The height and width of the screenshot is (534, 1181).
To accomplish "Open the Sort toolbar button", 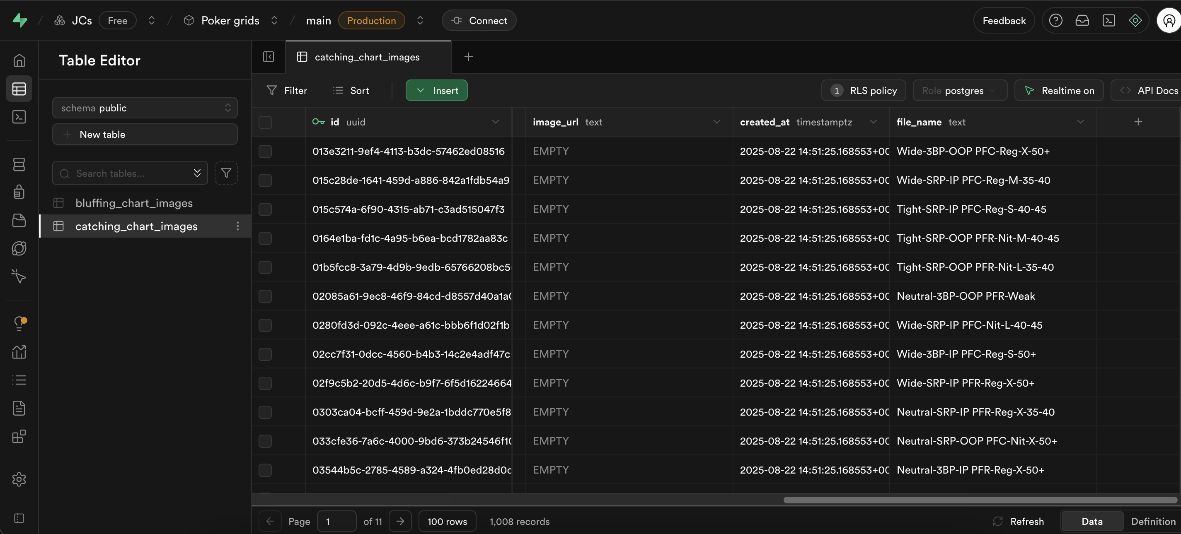I will click(351, 90).
